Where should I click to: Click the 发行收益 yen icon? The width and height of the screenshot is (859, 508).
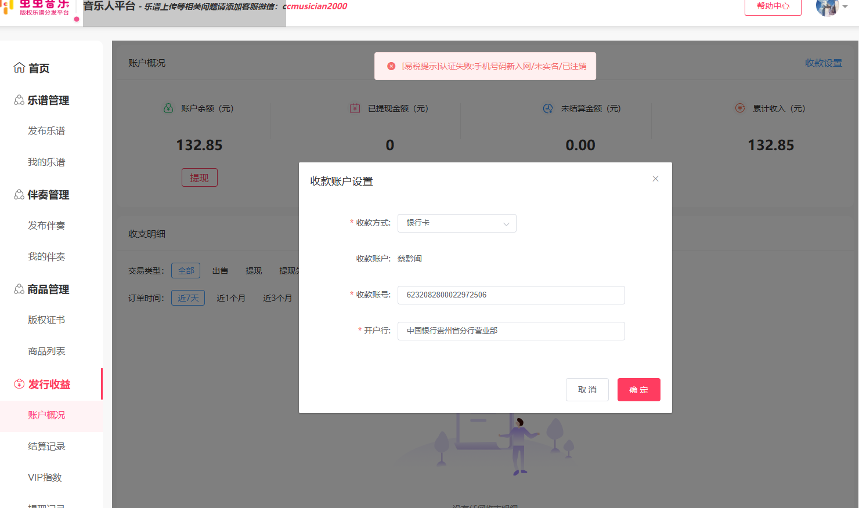point(19,384)
